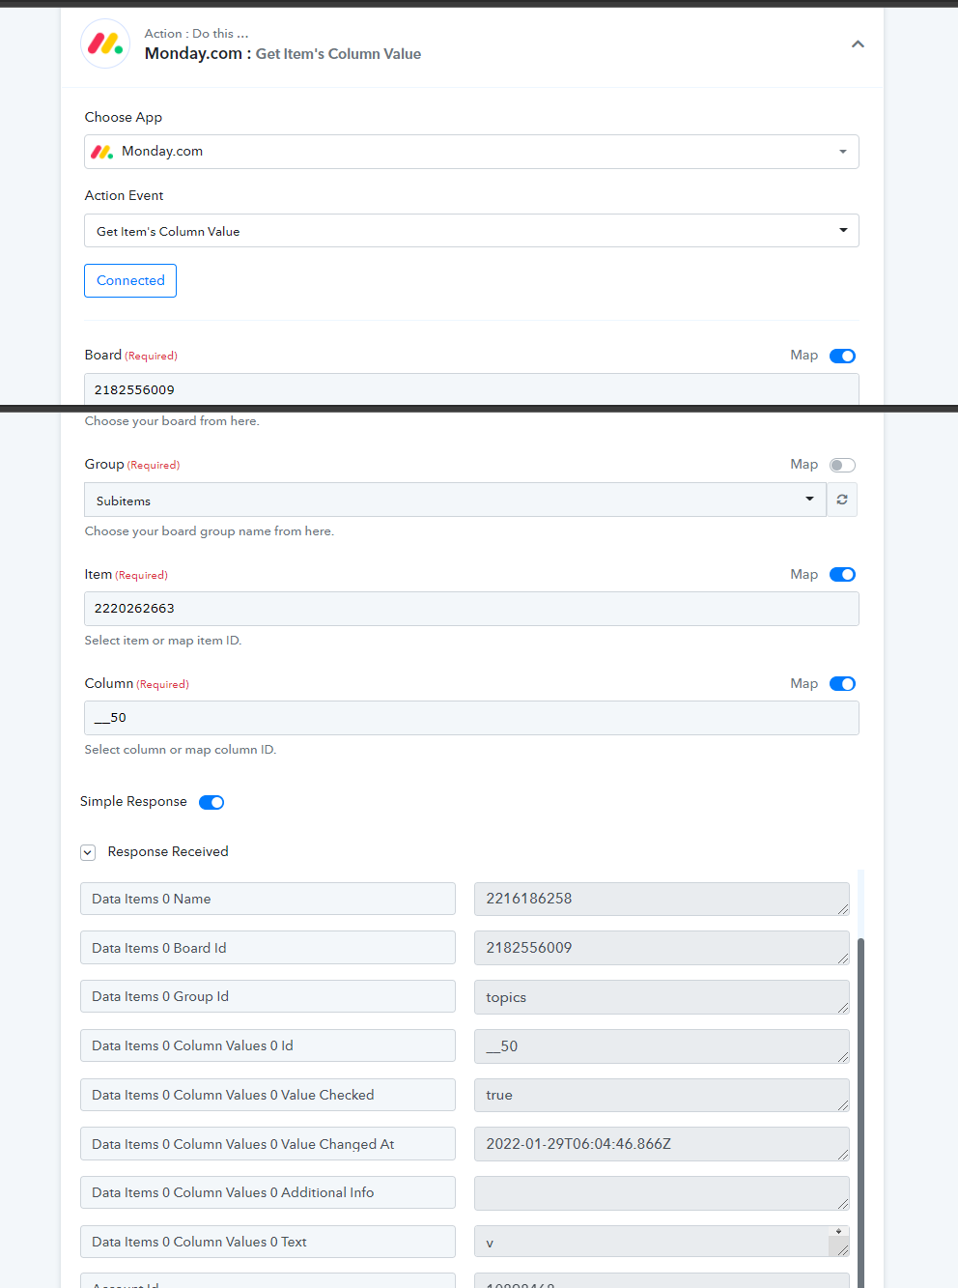Viewport: 958px width, 1288px height.
Task: Open the Group Subitems dropdown
Action: [x=455, y=500]
